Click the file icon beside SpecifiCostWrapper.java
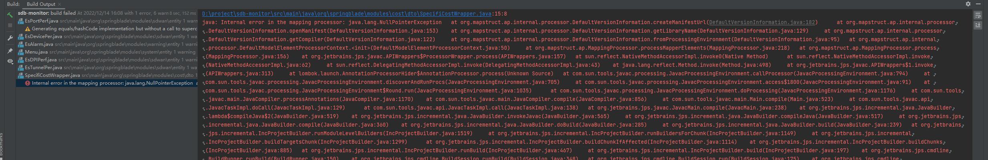The width and height of the screenshot is (988, 160). click(x=21, y=75)
